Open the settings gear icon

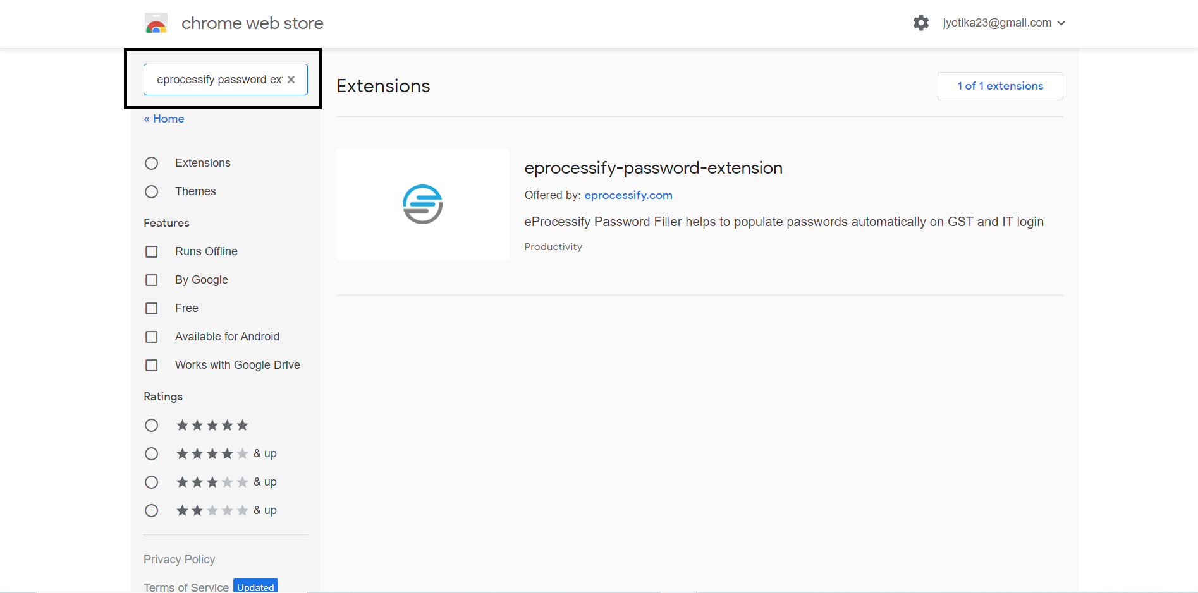click(921, 23)
